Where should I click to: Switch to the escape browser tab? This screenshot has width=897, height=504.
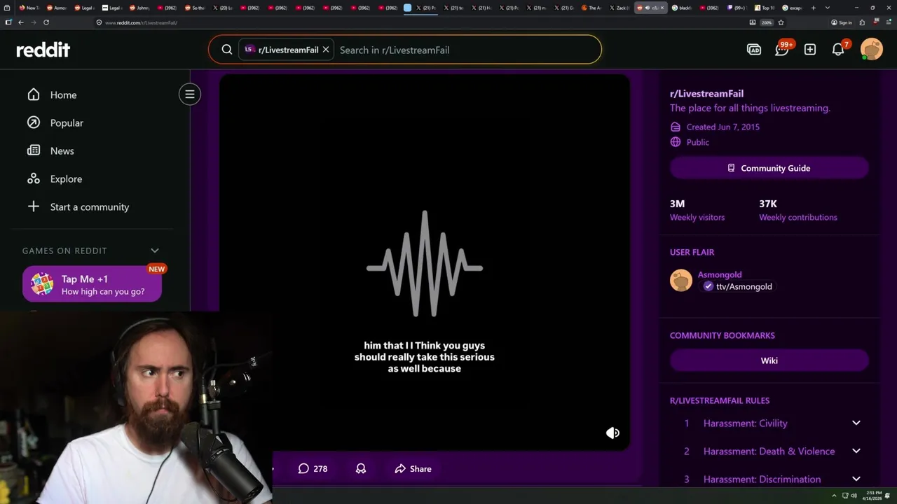(792, 8)
